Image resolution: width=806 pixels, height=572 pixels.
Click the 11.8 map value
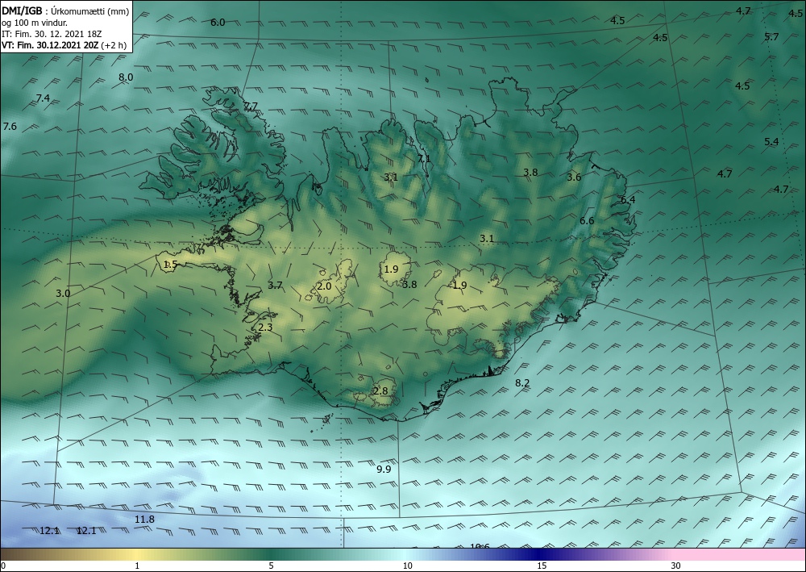[x=144, y=520]
